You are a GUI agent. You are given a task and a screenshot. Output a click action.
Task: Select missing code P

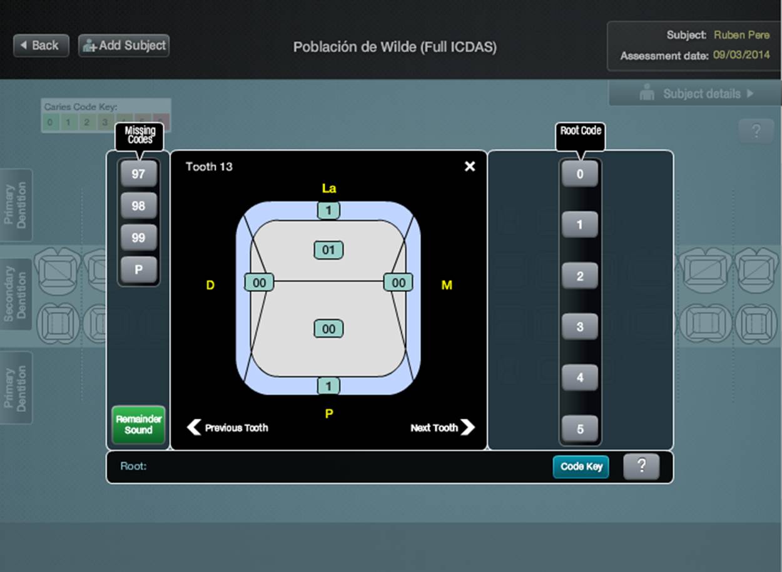coord(138,270)
